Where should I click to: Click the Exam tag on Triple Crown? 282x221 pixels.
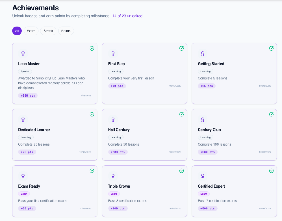(114, 194)
